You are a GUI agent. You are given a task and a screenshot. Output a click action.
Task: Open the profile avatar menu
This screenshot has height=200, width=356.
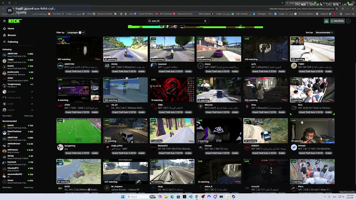pyautogui.click(x=348, y=21)
